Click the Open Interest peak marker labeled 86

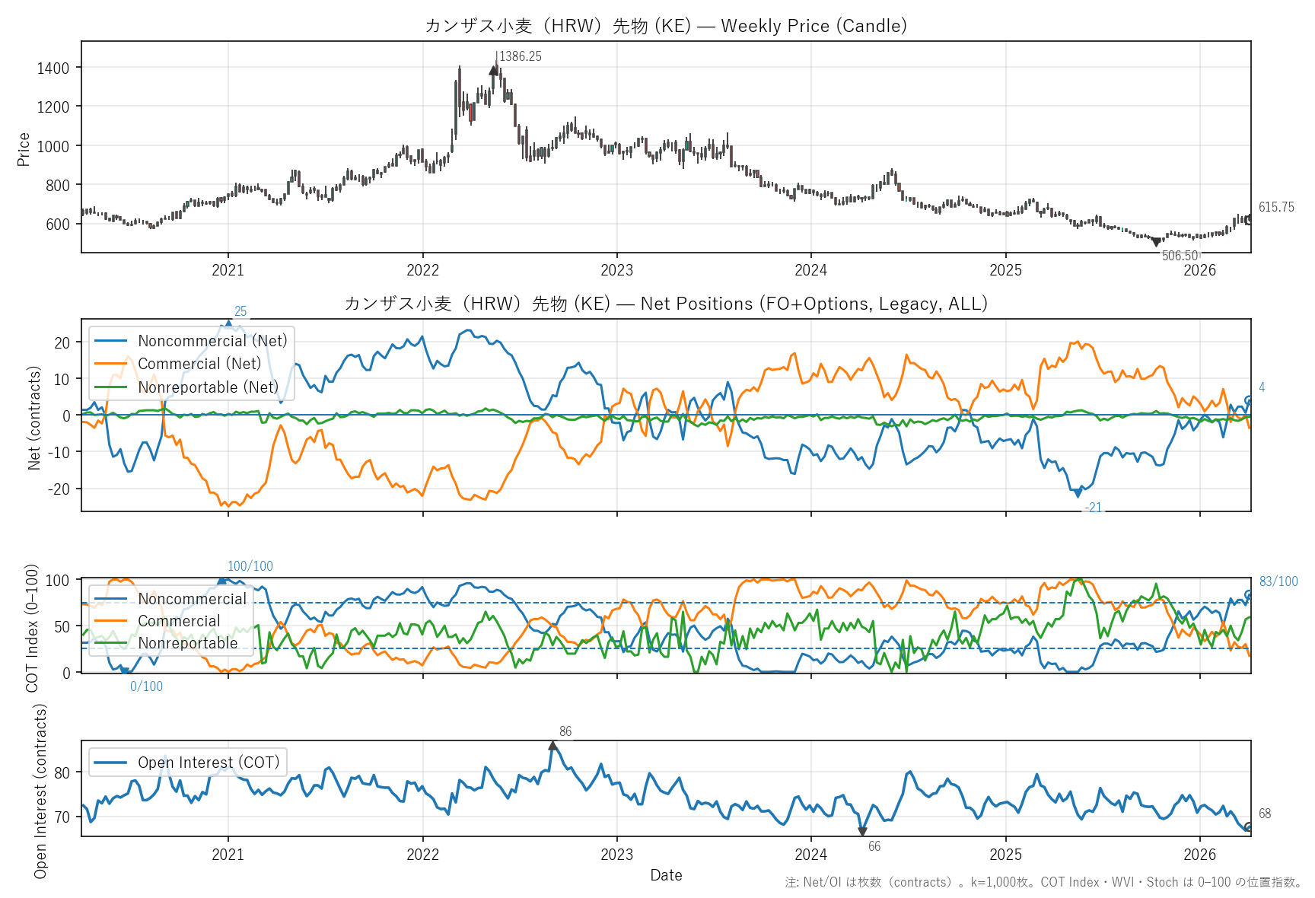coord(553,746)
